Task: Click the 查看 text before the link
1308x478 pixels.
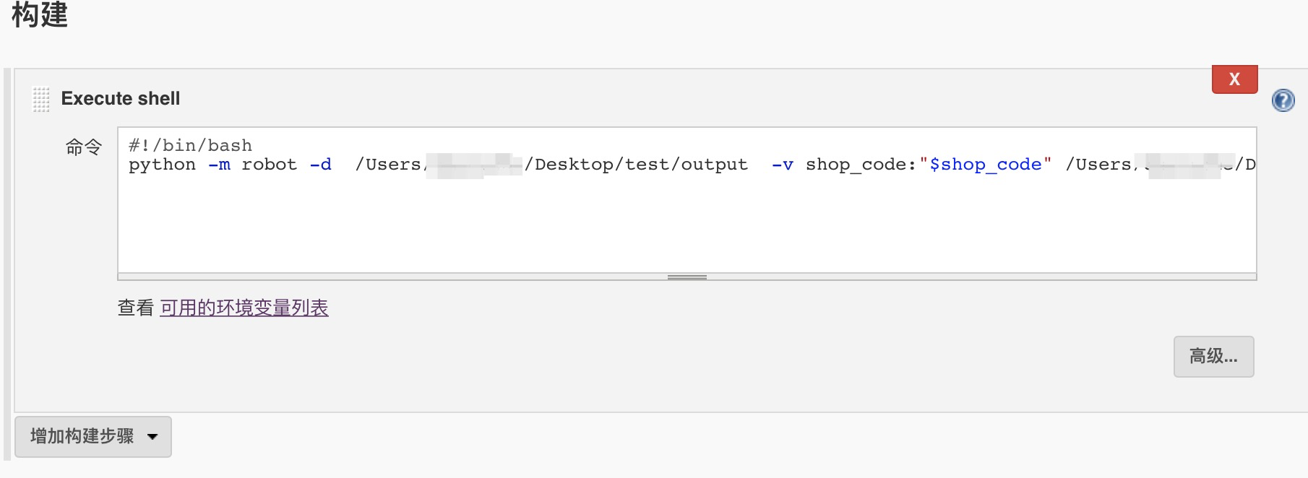Action: tap(136, 308)
